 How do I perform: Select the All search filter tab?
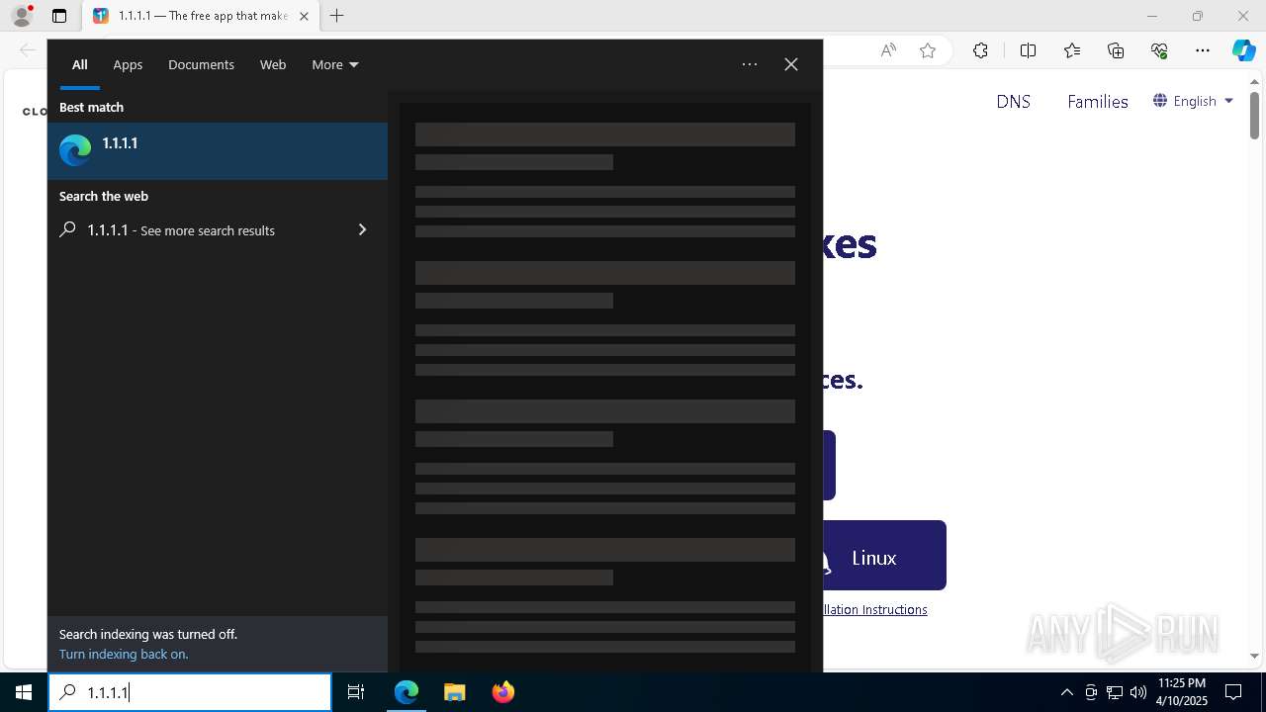[x=80, y=64]
